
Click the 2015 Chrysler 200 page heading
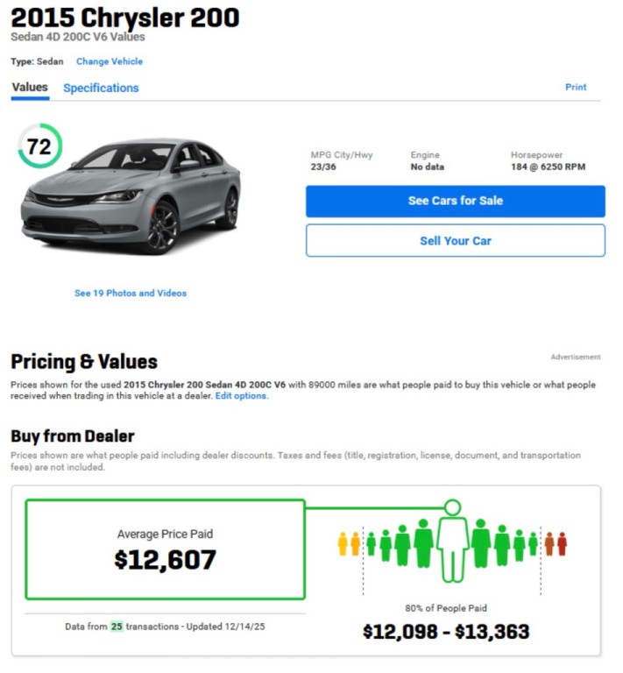click(x=124, y=18)
